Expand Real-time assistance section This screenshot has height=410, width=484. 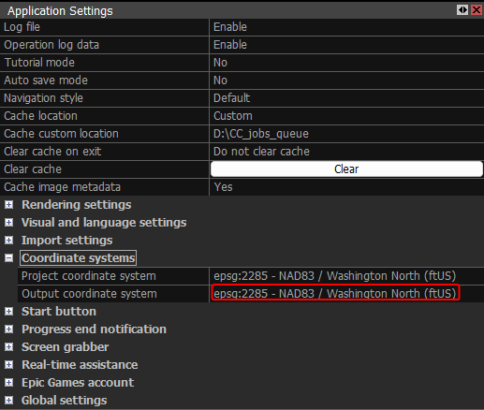point(8,365)
